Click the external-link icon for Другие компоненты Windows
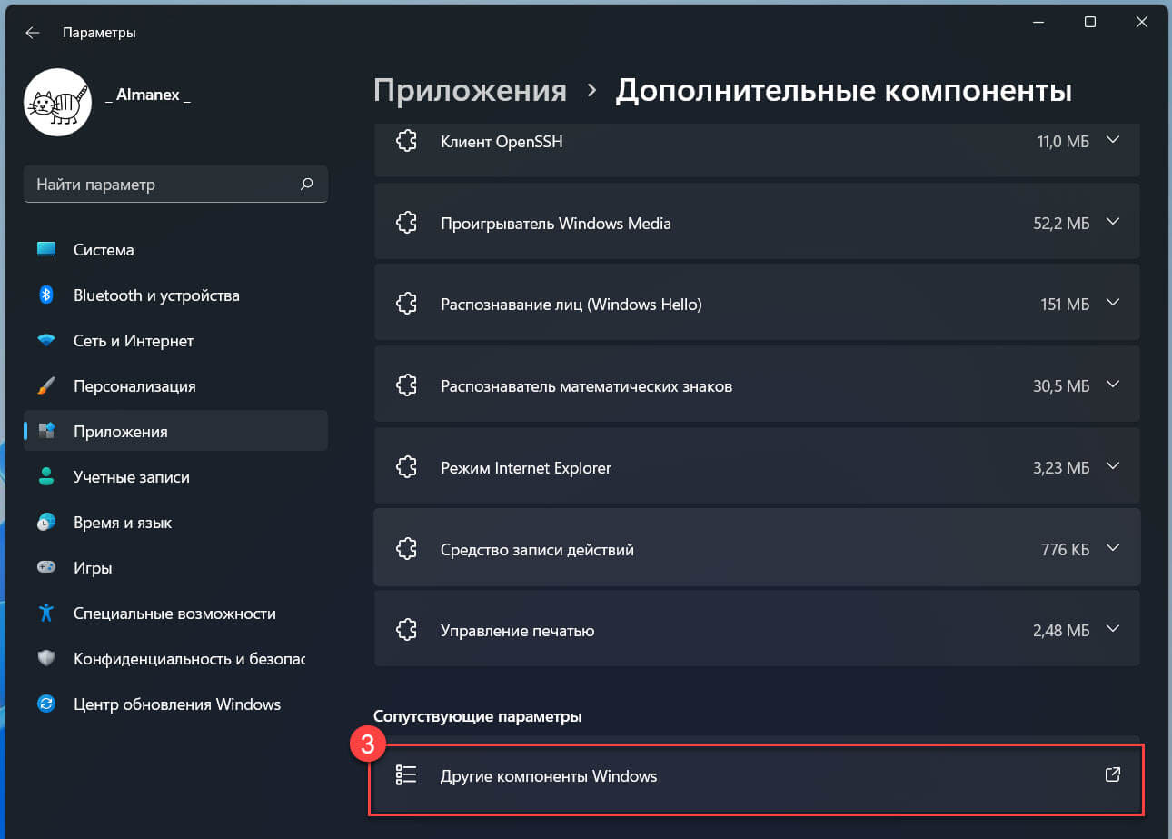The width and height of the screenshot is (1172, 839). tap(1112, 775)
